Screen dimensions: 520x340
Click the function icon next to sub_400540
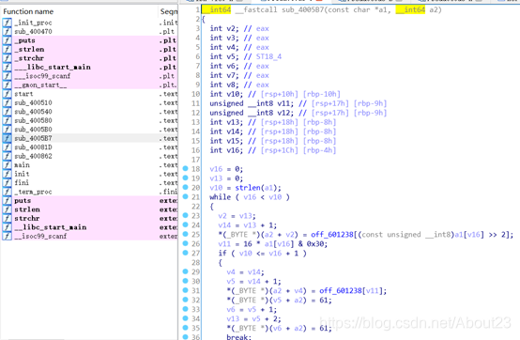[7, 112]
